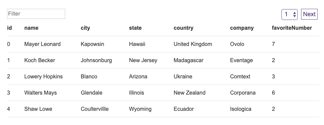Select the Mayer Leonard name cell
Viewport: 324px width, 125px height.
pos(42,44)
